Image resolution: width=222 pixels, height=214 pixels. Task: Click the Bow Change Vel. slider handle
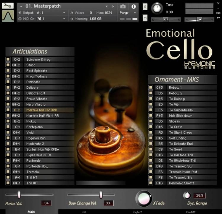pos(101,195)
